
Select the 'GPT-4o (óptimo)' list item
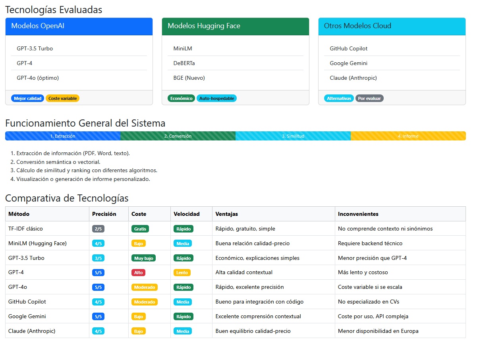79,78
